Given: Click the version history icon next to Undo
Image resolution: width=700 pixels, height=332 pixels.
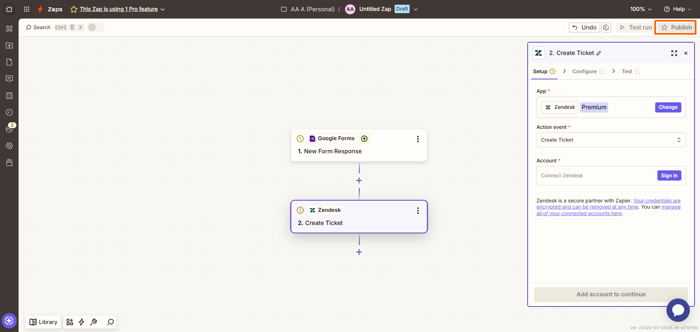Looking at the screenshot, I should click(x=606, y=27).
